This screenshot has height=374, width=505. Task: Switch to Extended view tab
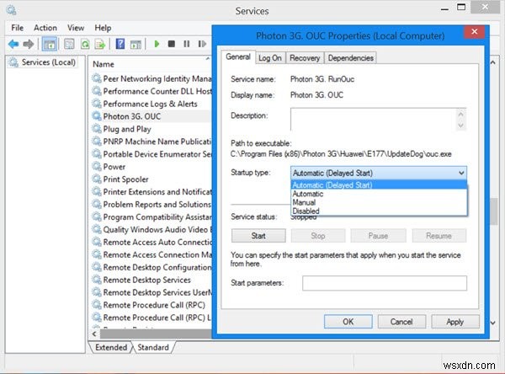111,347
